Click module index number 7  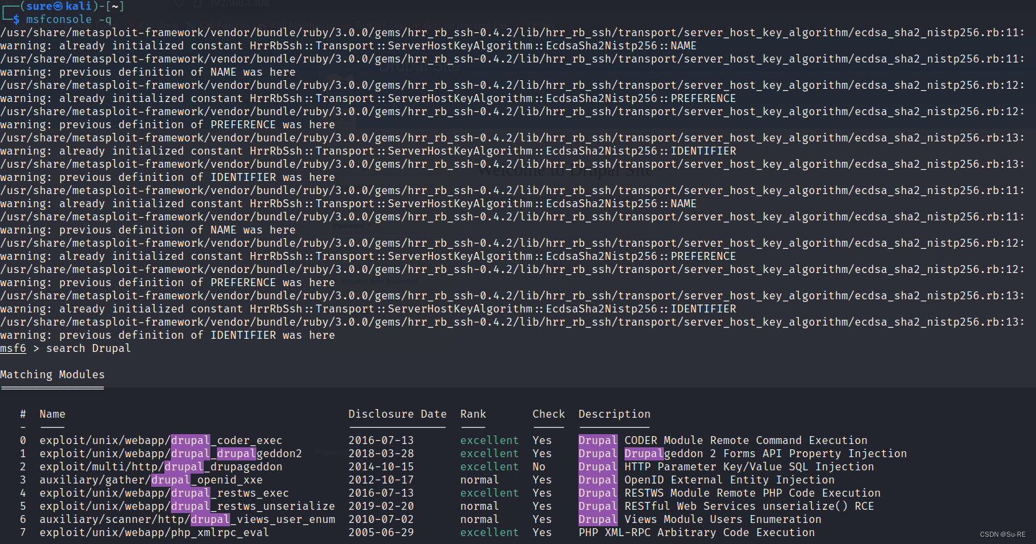(x=23, y=532)
